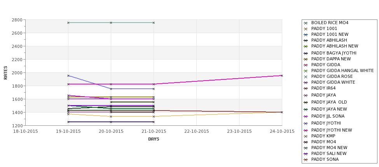
Task: Click the BOILED RICE MO4 legend marker
Action: click(306, 23)
